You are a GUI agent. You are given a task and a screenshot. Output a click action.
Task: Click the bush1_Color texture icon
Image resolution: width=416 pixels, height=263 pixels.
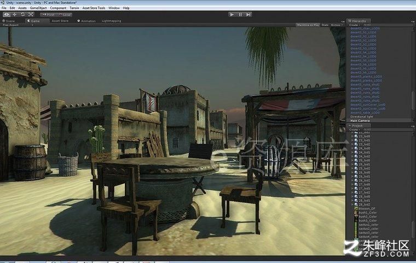(356, 213)
